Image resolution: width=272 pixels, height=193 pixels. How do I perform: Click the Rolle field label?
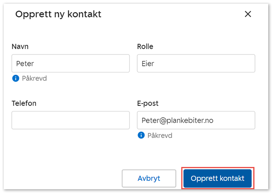click(145, 47)
